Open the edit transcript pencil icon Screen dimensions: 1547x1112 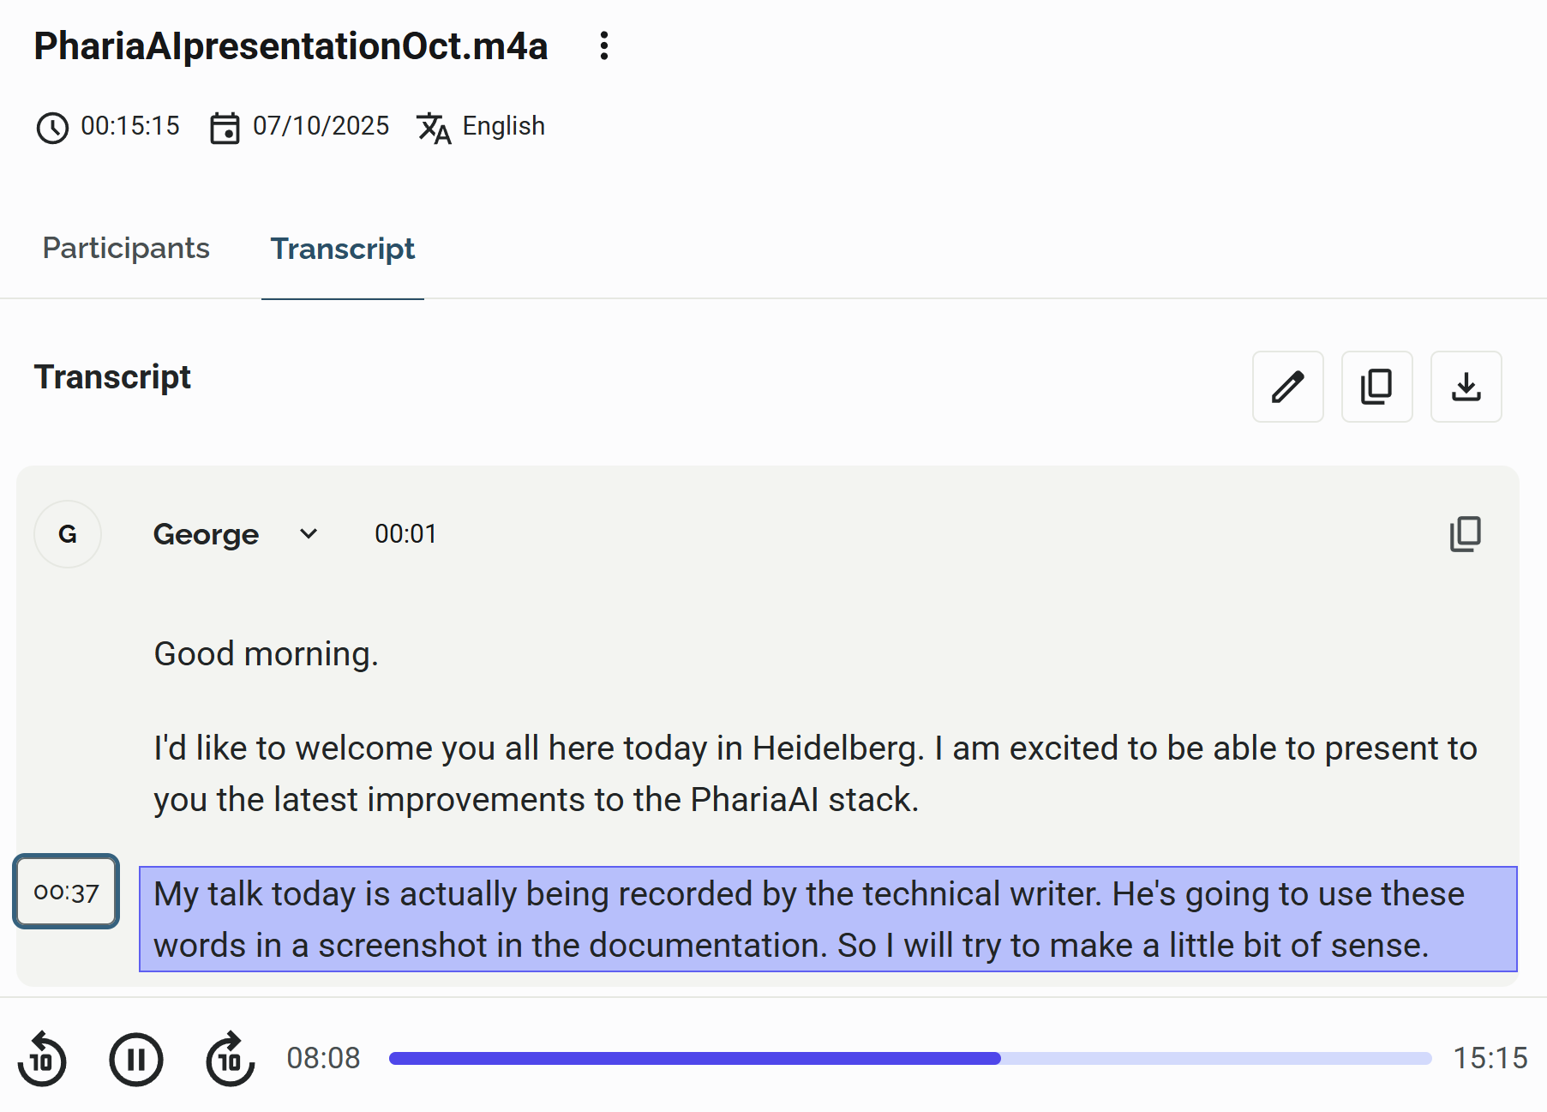[1286, 387]
